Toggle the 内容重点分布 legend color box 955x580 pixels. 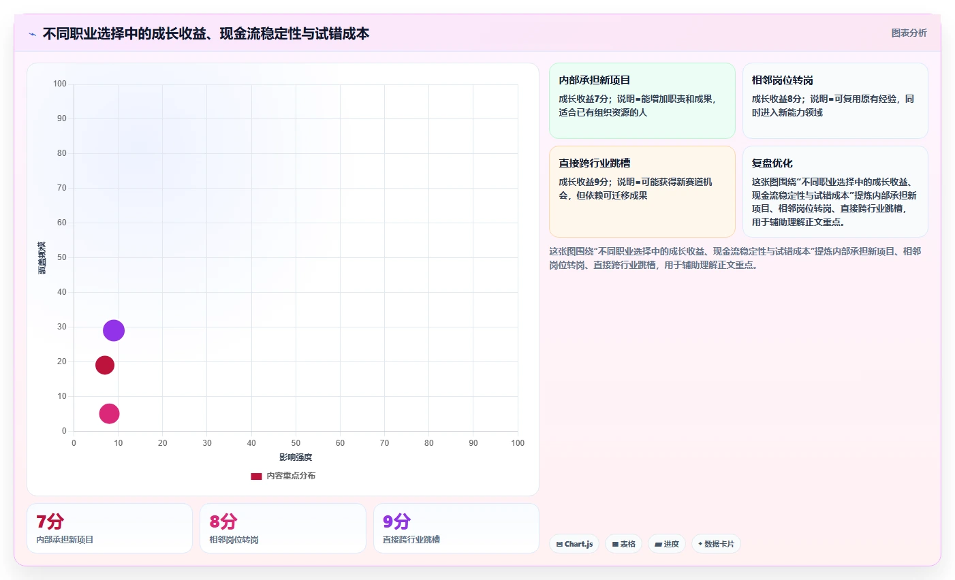[x=256, y=476]
